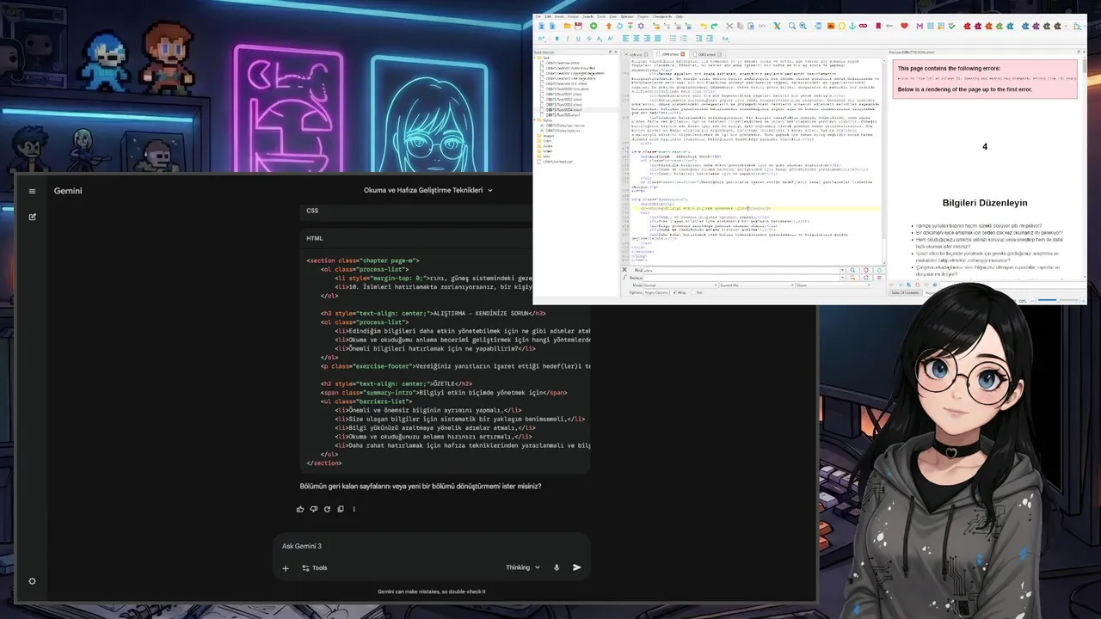Open Find history dropdown arrow
This screenshot has width=1101, height=619.
tap(843, 270)
